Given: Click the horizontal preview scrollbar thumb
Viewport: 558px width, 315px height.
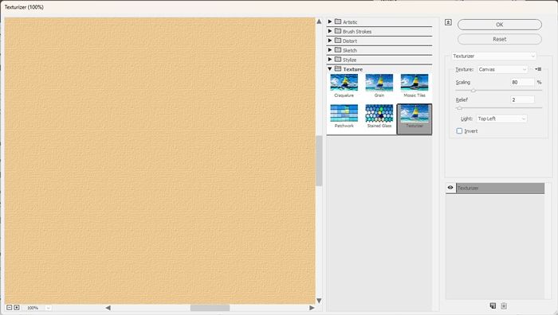Looking at the screenshot, I should click(x=210, y=308).
